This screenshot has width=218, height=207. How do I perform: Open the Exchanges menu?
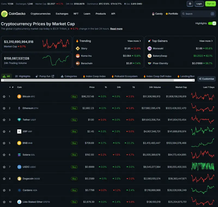(62, 14)
